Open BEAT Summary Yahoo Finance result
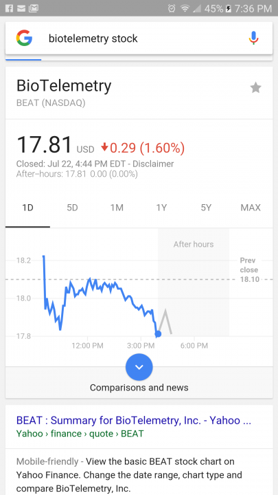Image resolution: width=278 pixels, height=495 pixels. point(134,421)
